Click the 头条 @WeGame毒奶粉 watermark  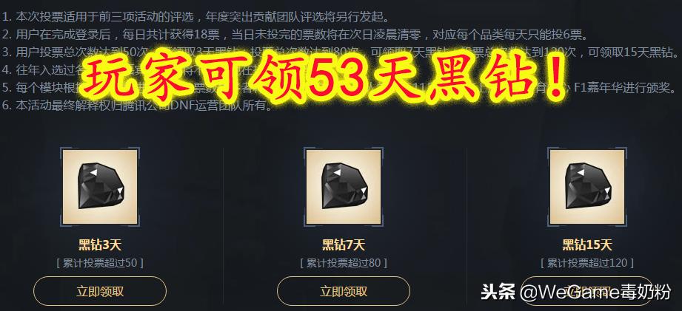coord(576,293)
